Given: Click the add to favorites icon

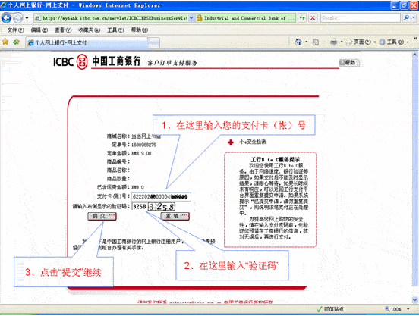Looking at the screenshot, I should [16, 42].
